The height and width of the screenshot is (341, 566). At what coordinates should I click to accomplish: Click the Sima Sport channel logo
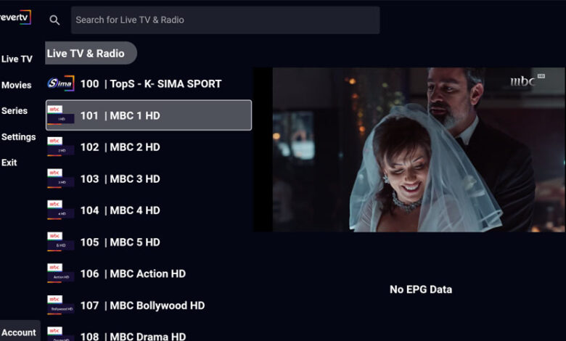(x=60, y=83)
